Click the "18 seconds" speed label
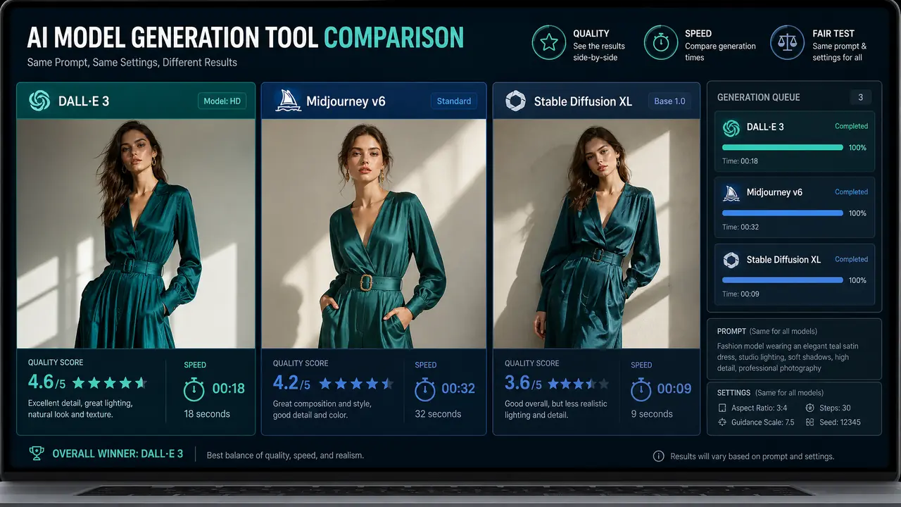This screenshot has height=507, width=901. (207, 414)
